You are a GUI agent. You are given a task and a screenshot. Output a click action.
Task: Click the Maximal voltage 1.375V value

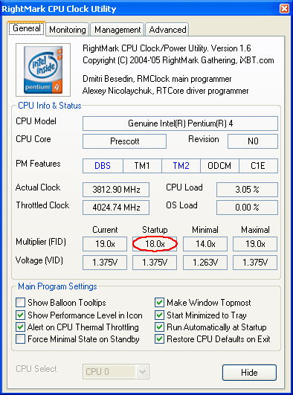pyautogui.click(x=255, y=263)
